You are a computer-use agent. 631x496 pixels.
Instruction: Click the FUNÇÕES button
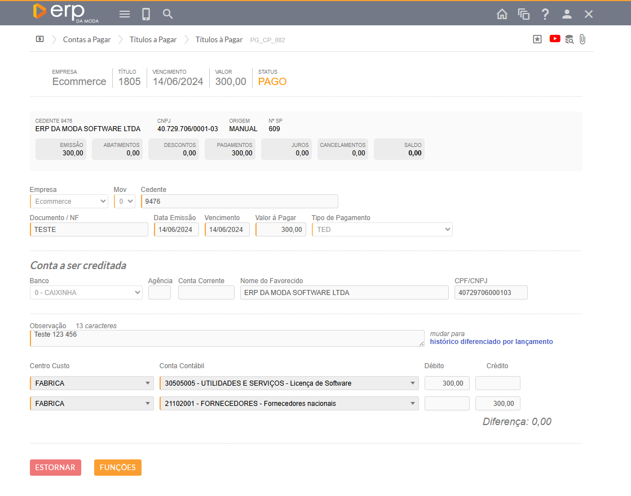pos(117,467)
